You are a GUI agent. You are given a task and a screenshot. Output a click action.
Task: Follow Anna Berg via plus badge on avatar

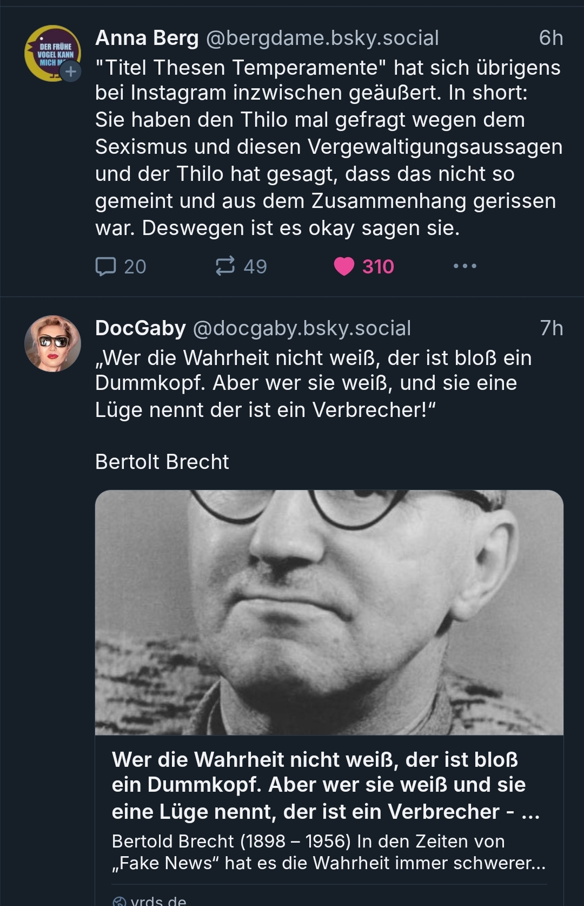pos(70,71)
